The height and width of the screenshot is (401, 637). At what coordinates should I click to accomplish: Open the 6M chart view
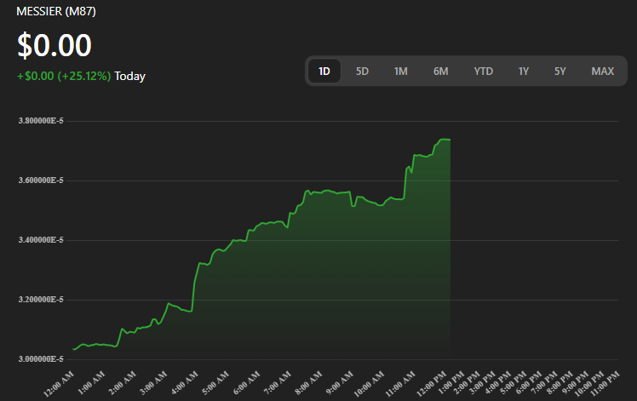(x=440, y=72)
